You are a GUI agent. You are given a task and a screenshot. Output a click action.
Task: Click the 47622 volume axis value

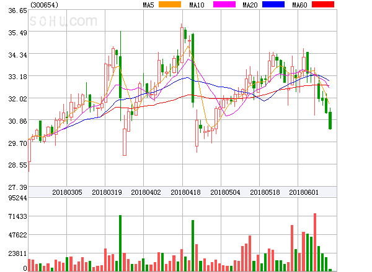click(x=18, y=235)
